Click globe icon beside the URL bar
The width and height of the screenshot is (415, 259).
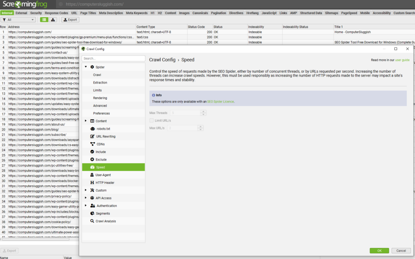pos(61,4)
